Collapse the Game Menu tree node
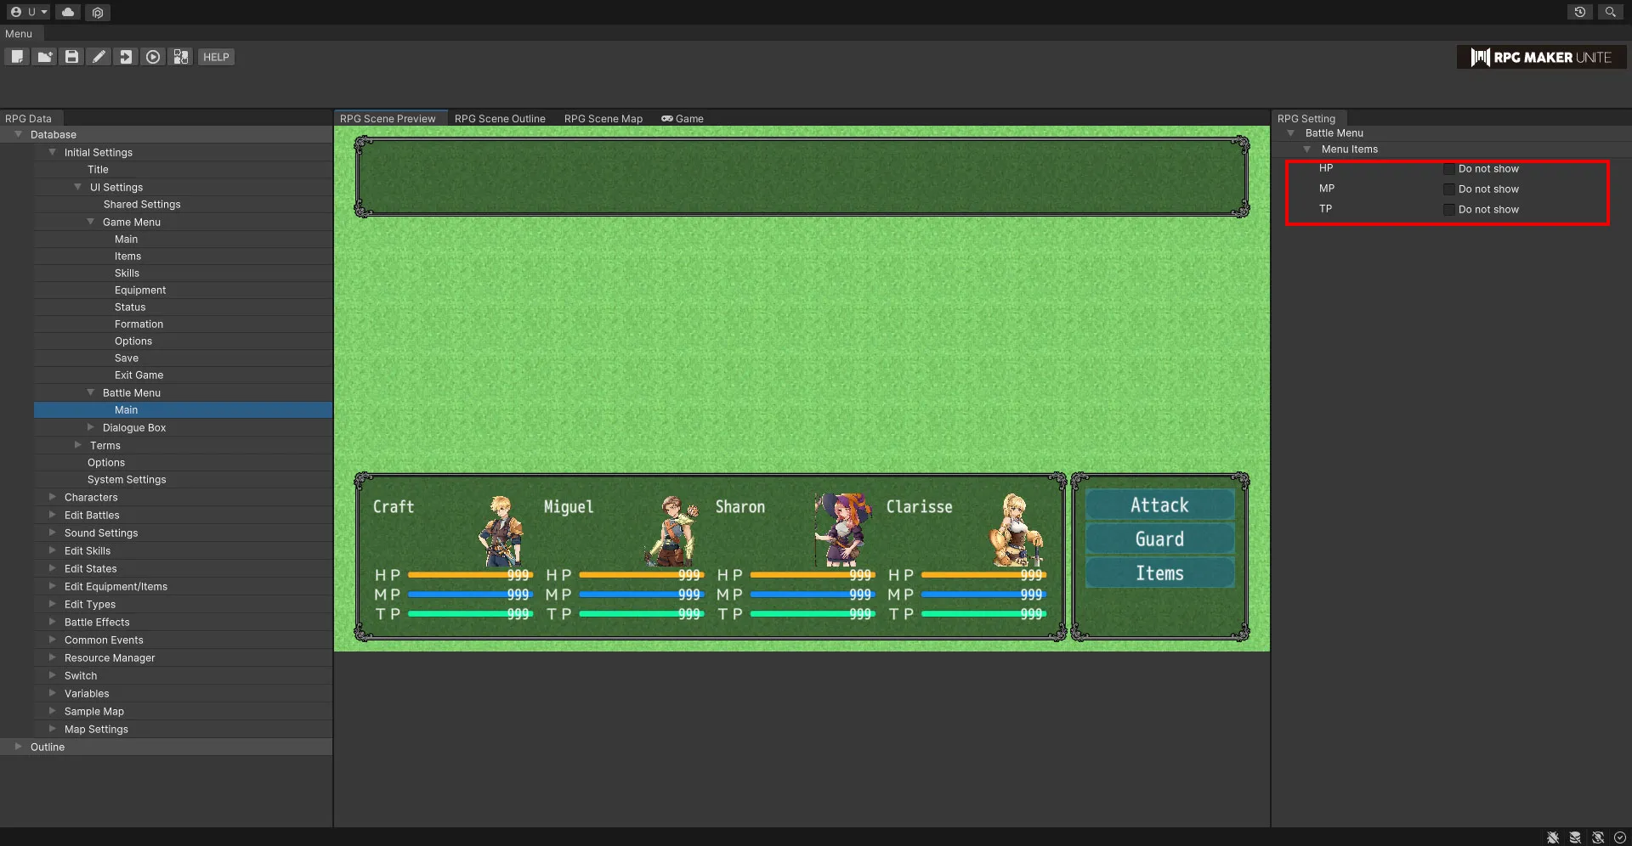Viewport: 1632px width, 846px height. coord(91,222)
